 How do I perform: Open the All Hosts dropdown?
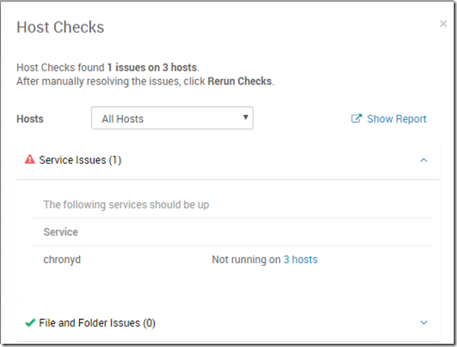pos(172,118)
